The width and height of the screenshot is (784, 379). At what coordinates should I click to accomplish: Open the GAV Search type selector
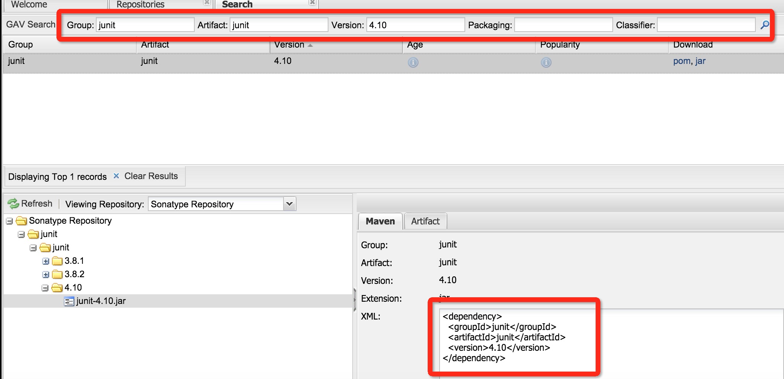click(x=30, y=25)
